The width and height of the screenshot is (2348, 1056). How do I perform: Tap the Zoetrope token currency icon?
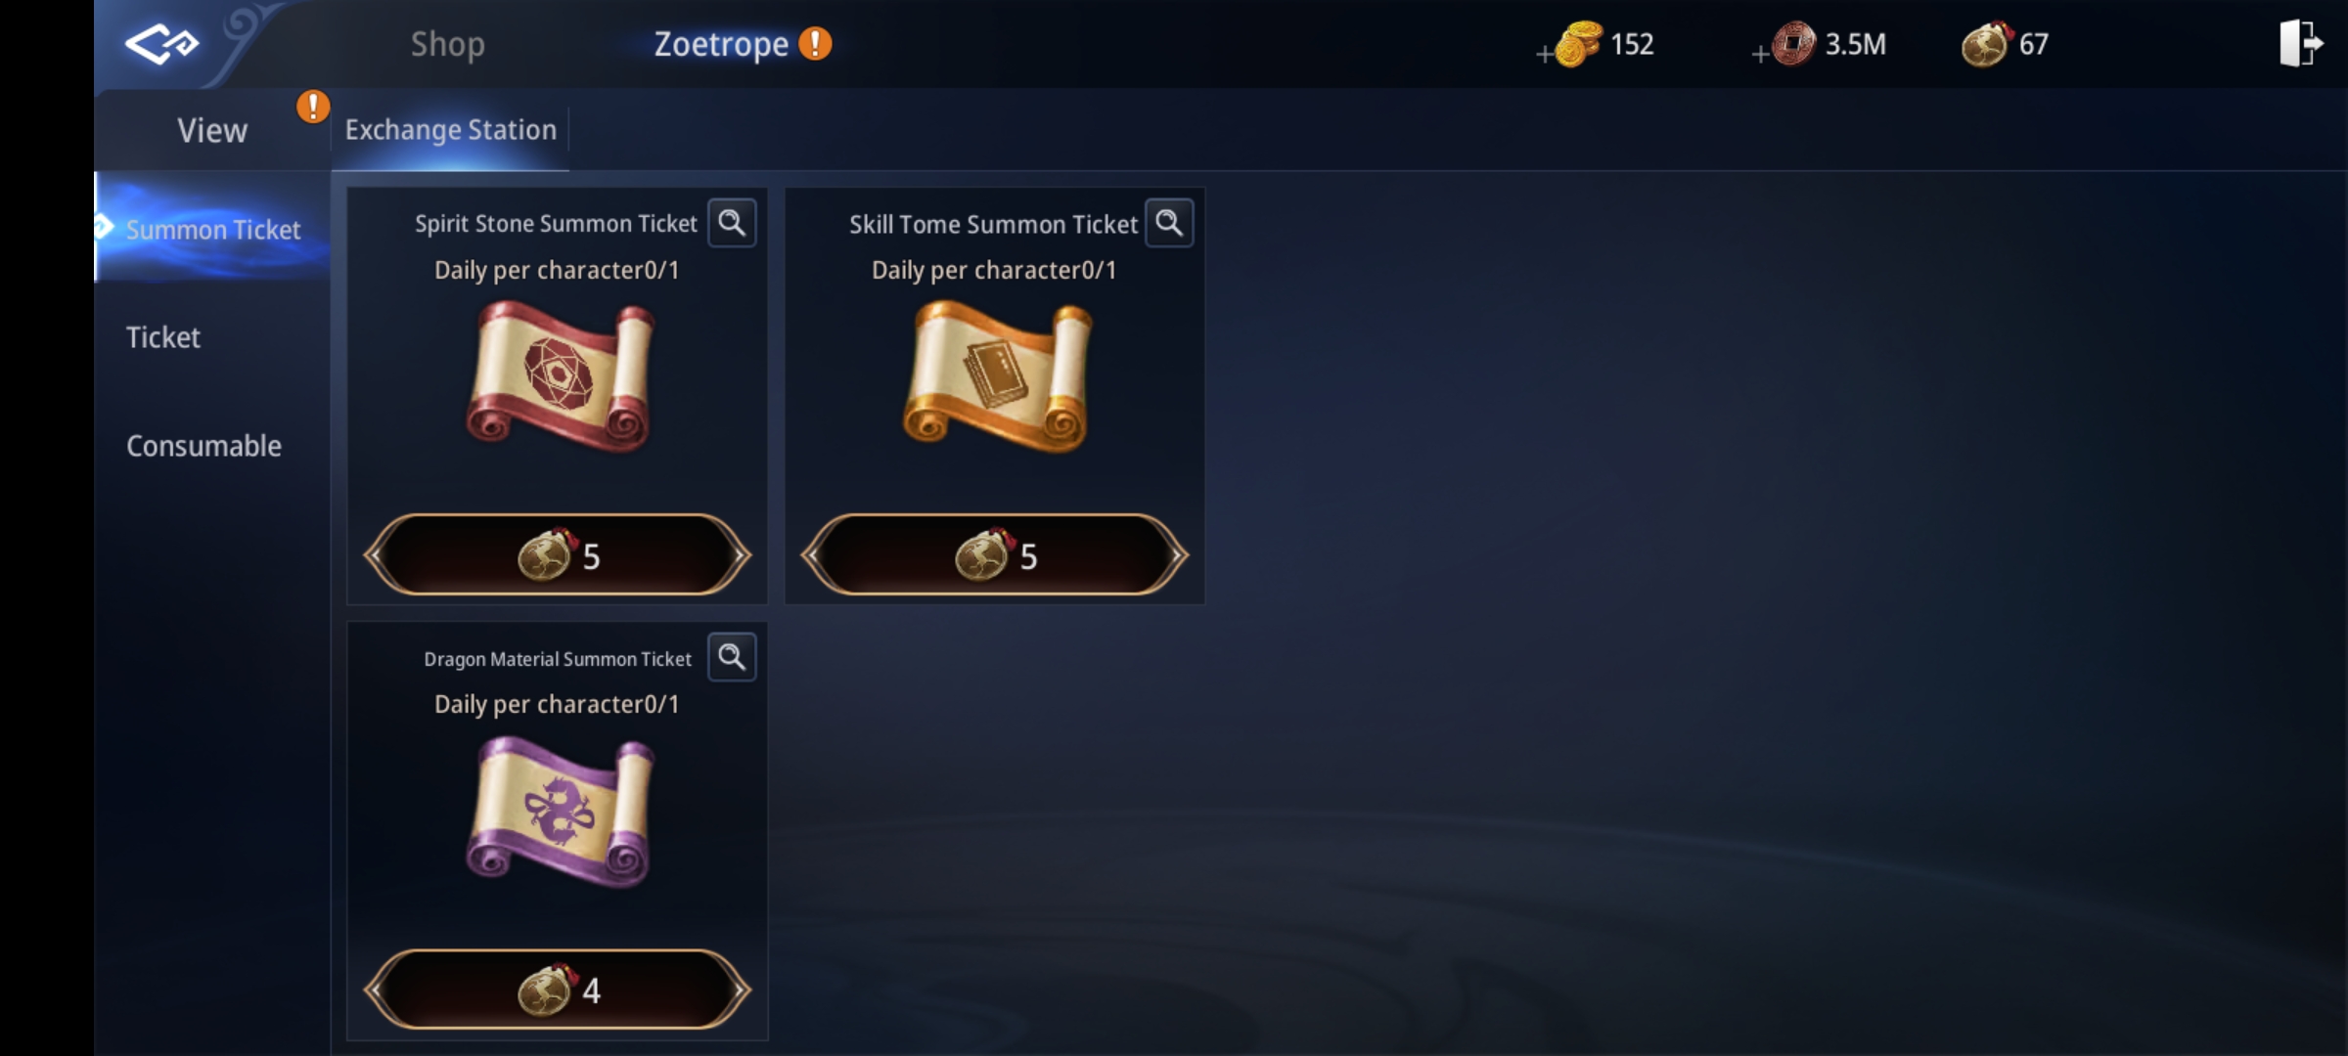(1987, 44)
